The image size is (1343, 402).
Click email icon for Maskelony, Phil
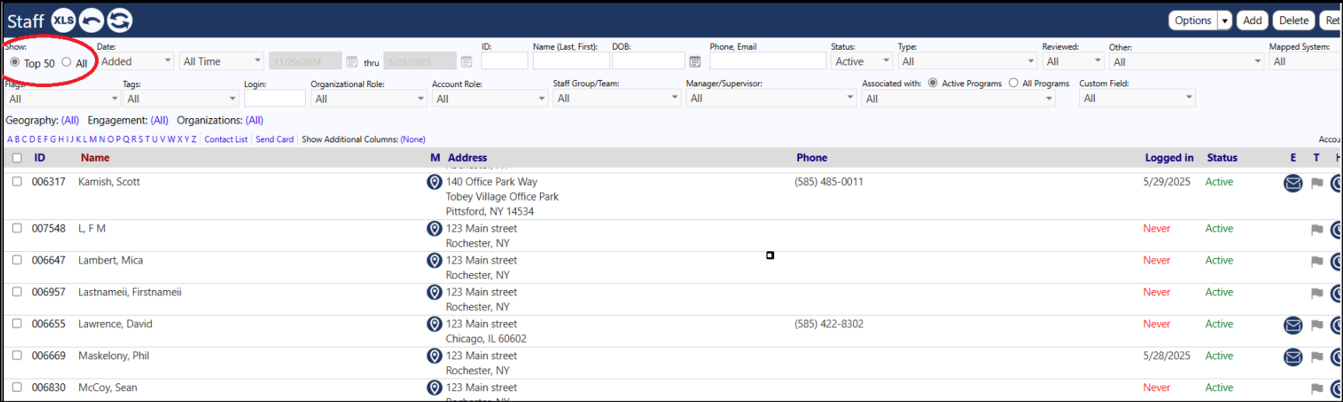click(x=1292, y=357)
